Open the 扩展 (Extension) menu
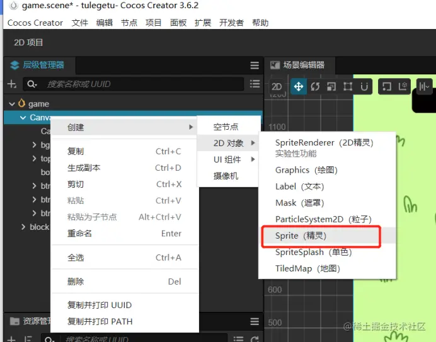The image size is (436, 342). click(203, 23)
